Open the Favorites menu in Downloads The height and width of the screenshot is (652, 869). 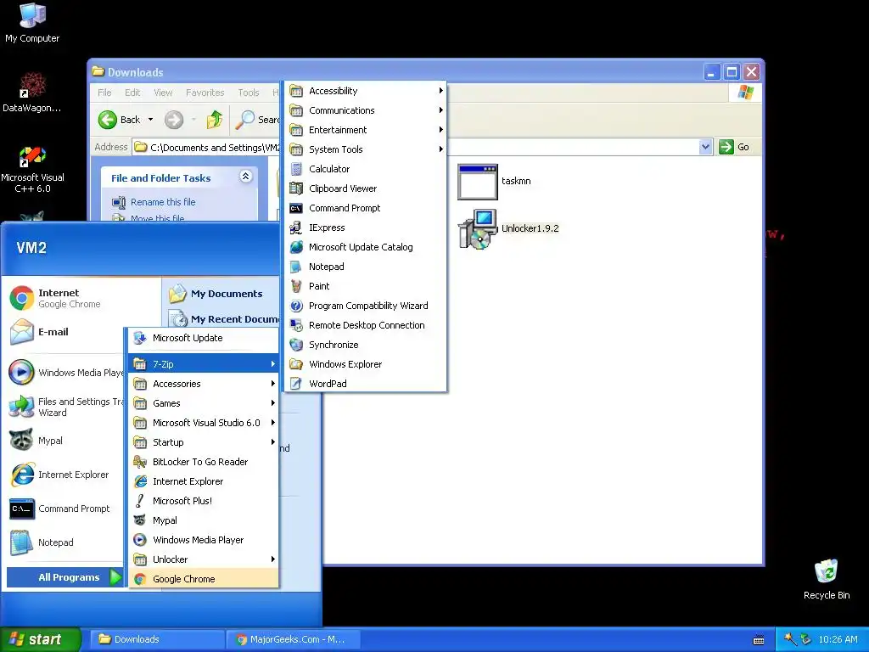click(x=205, y=93)
